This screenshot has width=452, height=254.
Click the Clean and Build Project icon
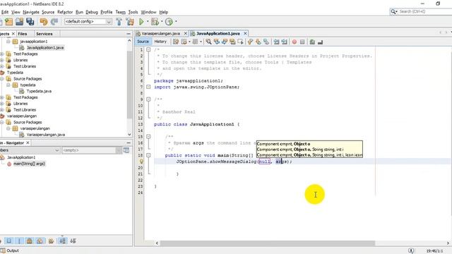tap(130, 22)
